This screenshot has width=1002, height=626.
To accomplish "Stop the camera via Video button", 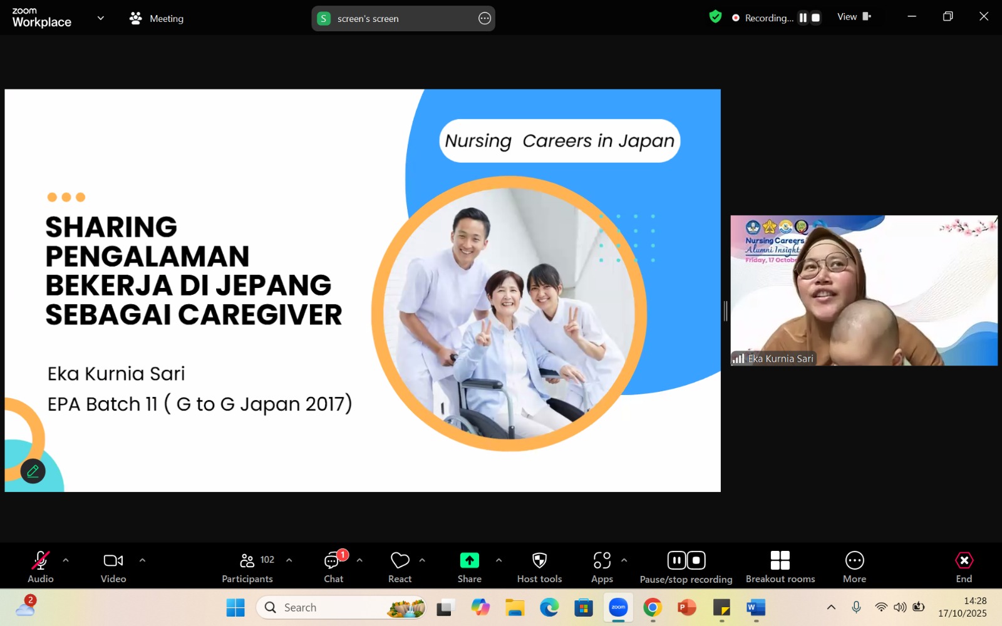I will click(112, 565).
